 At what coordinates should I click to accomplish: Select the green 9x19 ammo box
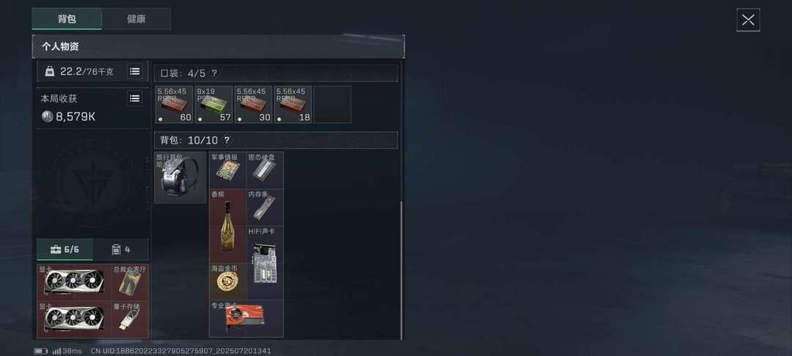(213, 104)
